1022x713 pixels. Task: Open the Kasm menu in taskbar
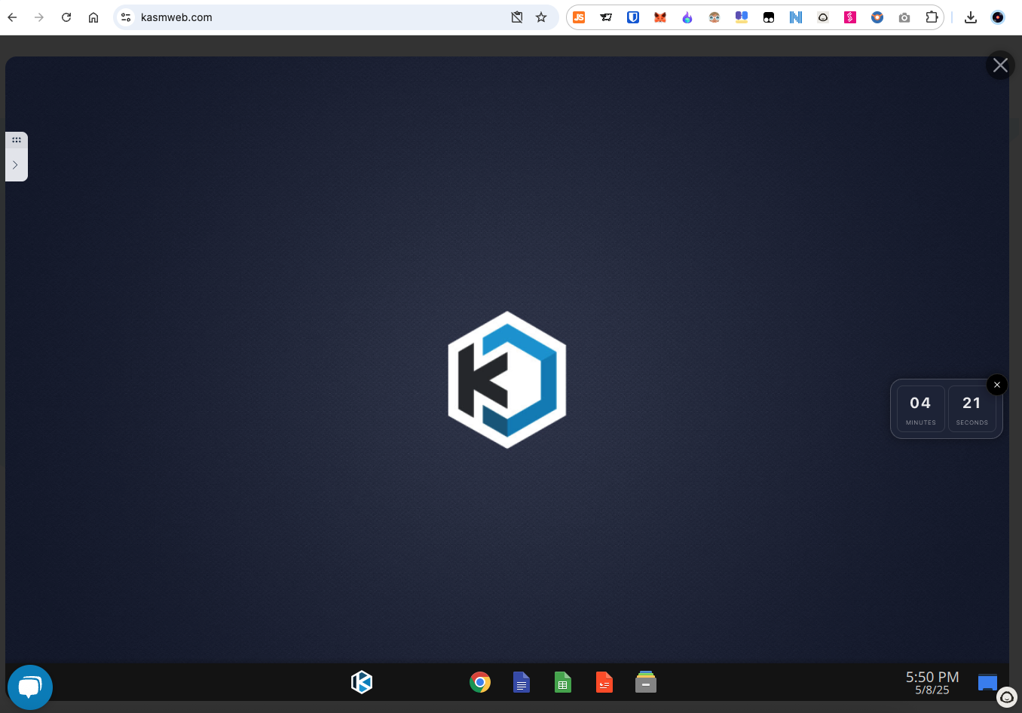(x=362, y=682)
